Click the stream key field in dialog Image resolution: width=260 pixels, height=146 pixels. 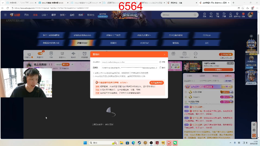[129, 68]
